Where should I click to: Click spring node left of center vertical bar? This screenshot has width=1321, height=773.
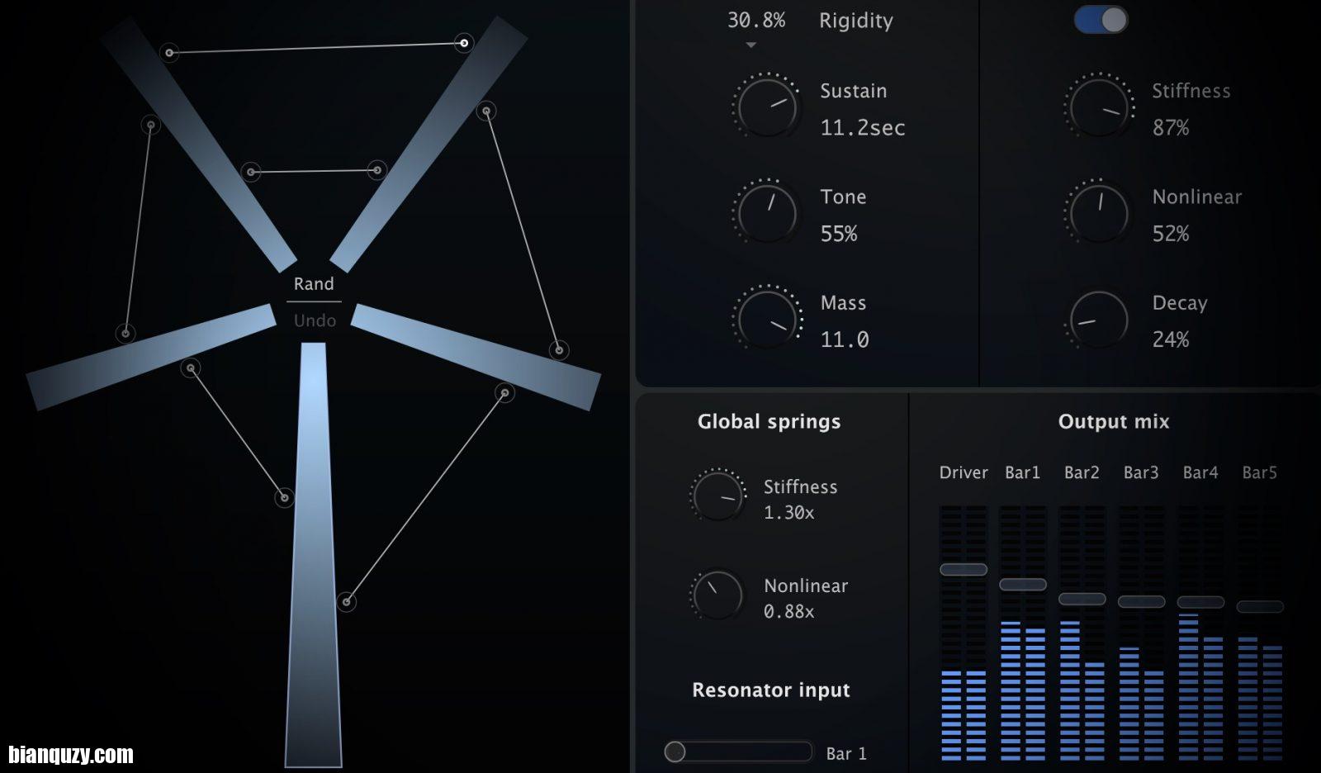point(285,497)
